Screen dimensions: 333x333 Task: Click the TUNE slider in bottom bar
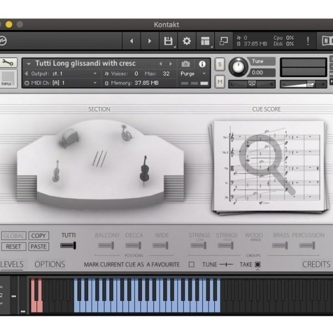point(226,264)
